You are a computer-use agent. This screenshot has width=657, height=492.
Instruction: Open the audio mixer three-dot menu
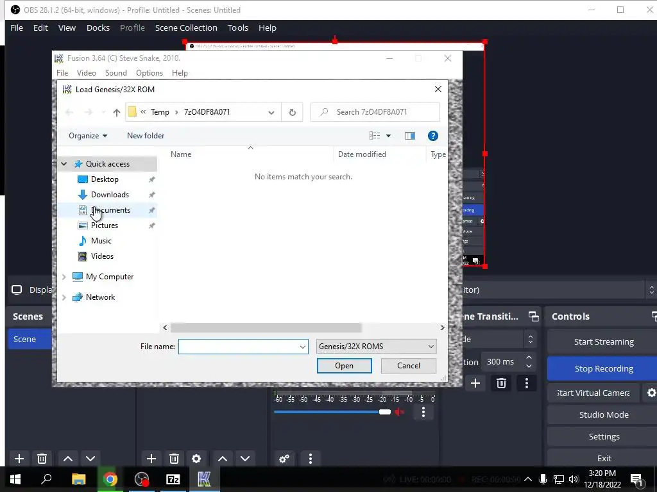[x=310, y=459]
